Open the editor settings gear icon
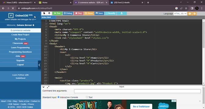This screenshot has width=205, height=109. pos(194,14)
